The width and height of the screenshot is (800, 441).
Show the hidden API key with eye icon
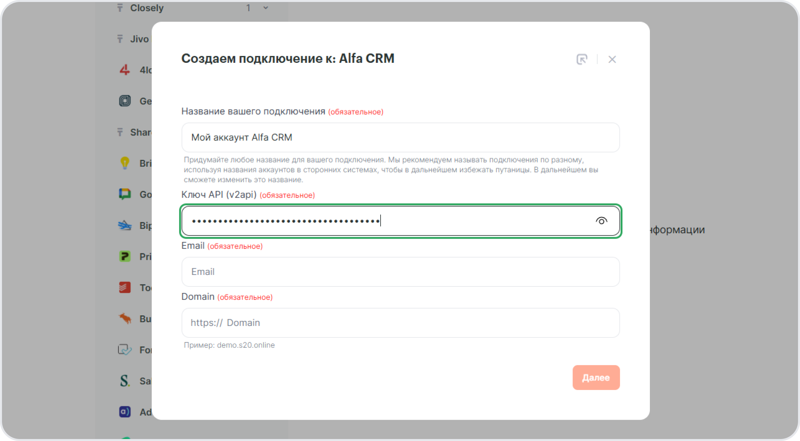tap(601, 221)
